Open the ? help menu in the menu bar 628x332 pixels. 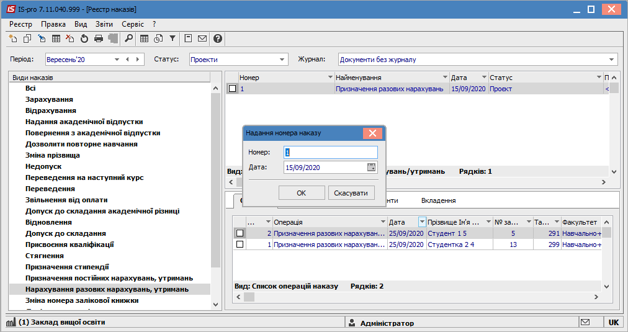click(154, 24)
